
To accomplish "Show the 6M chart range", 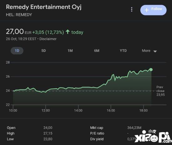I will (x=97, y=51).
